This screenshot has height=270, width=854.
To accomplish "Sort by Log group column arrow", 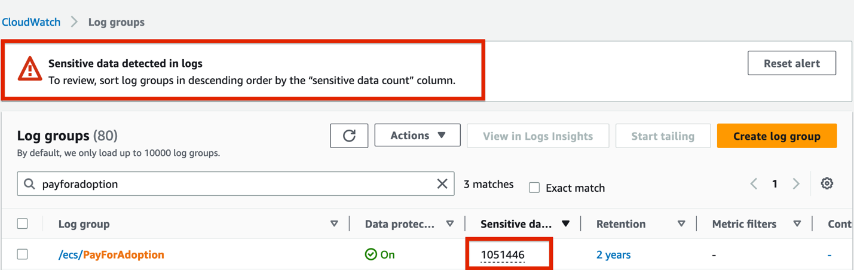I will [334, 224].
